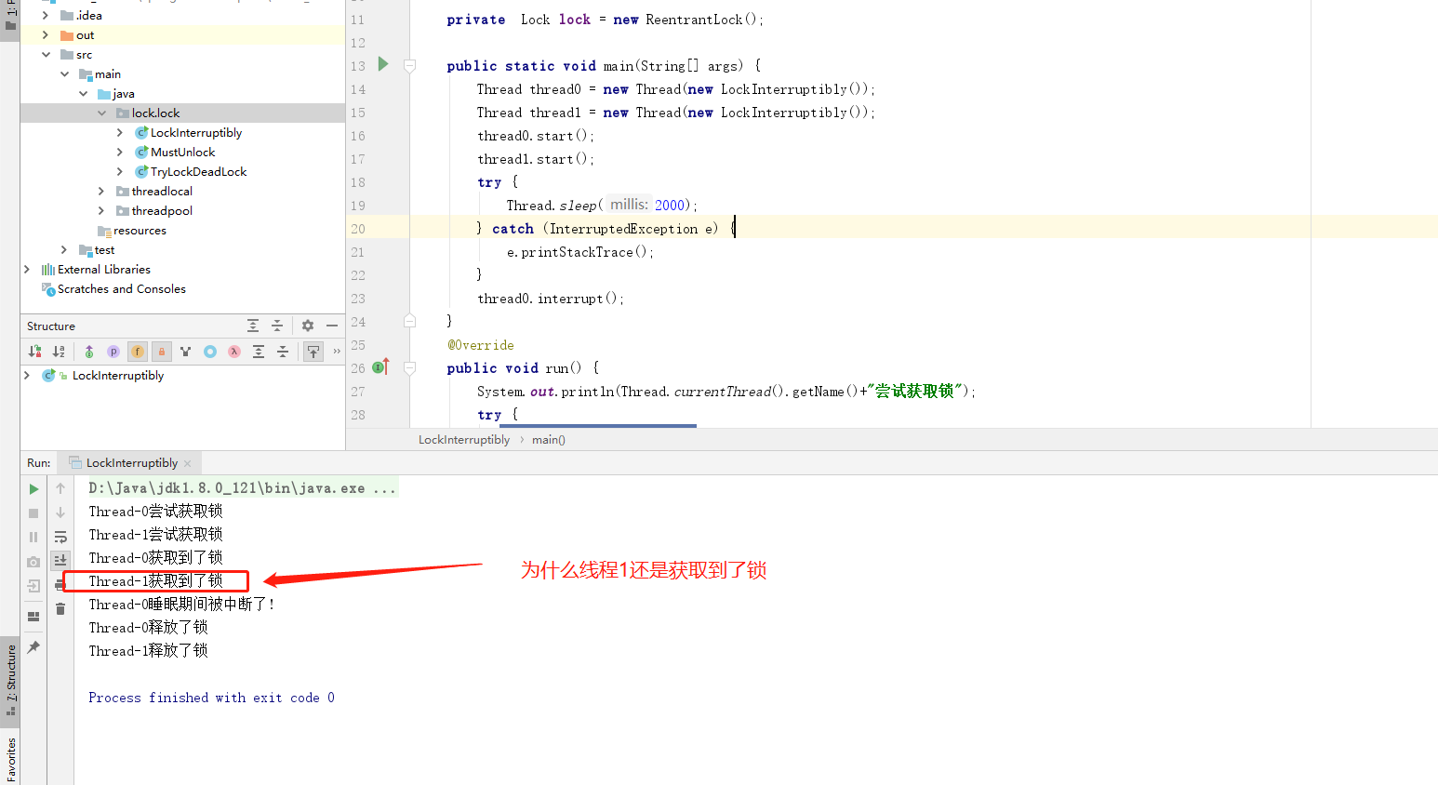Image resolution: width=1438 pixels, height=785 pixels.
Task: Click the implements gutter icon next to run()
Action: coord(380,366)
